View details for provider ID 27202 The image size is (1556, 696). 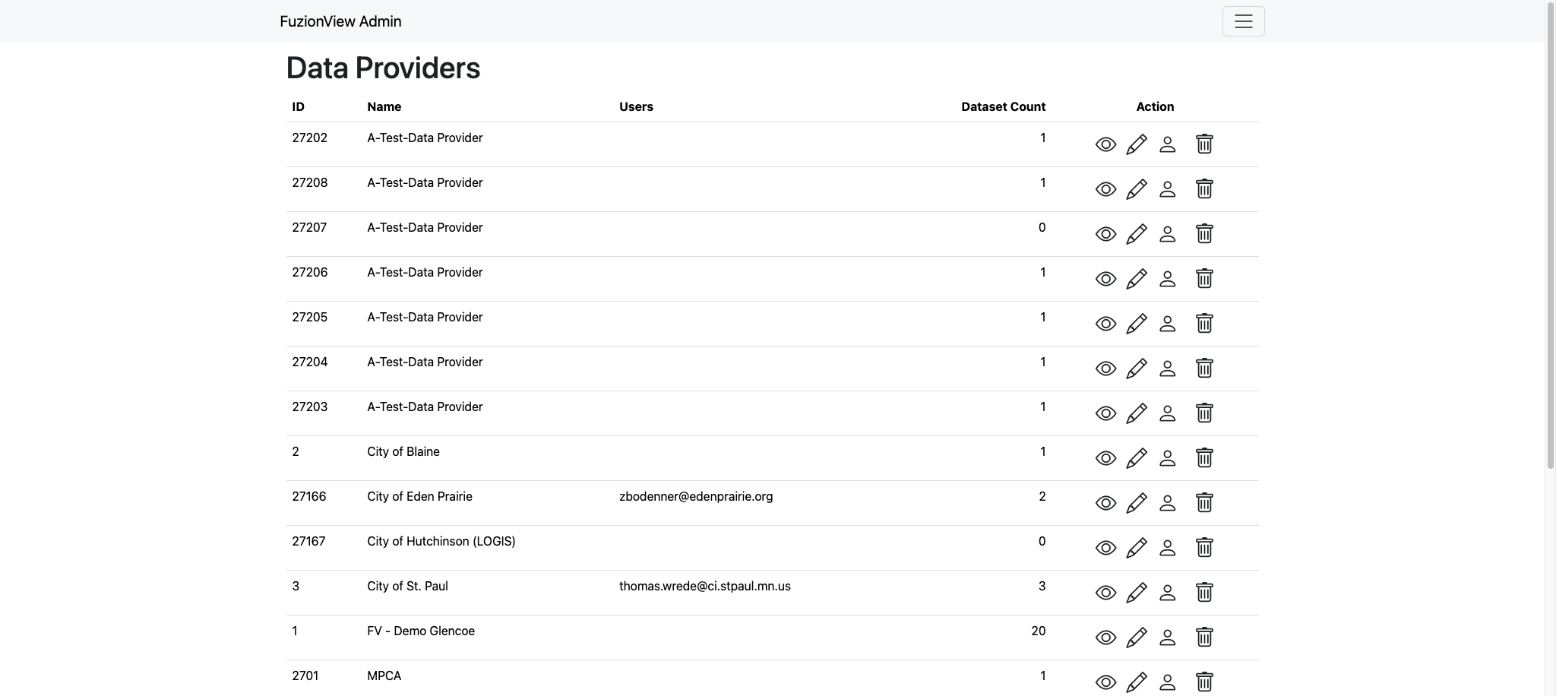(x=1105, y=144)
